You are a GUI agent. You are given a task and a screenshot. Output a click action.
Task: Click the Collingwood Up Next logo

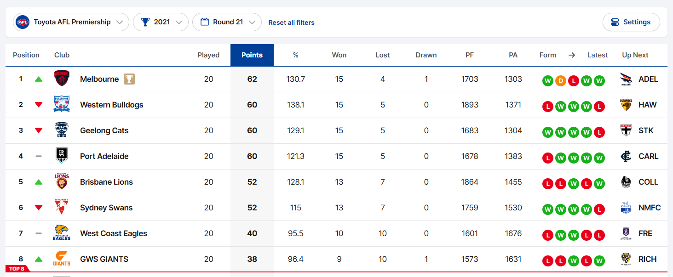[626, 182]
